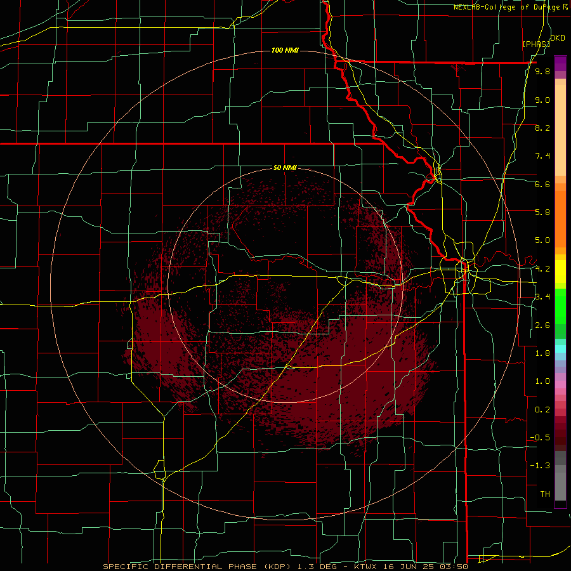The width and height of the screenshot is (571, 571).
Task: Click the 5.0 value on the color scale
Action: (x=542, y=240)
